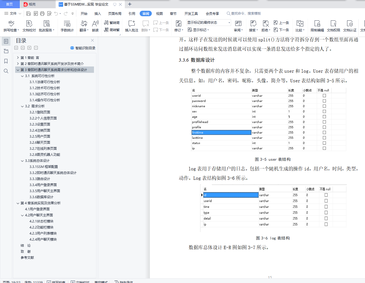Insert a comment with 插入批注

point(132,26)
